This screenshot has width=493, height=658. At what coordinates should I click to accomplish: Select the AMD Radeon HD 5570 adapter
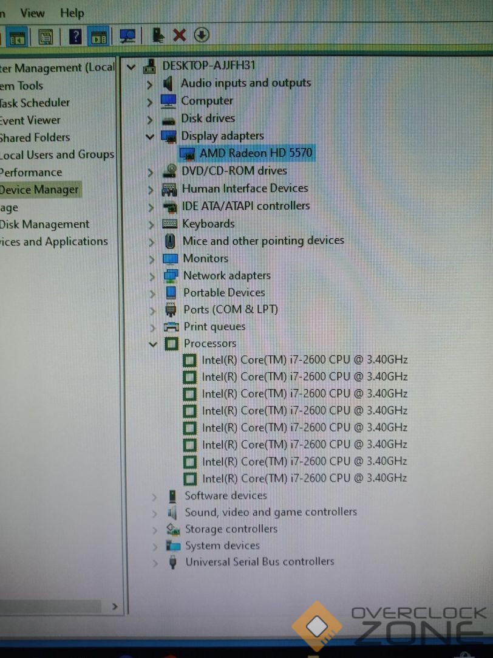pyautogui.click(x=256, y=153)
